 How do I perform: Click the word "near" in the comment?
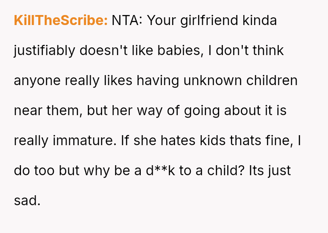27,111
